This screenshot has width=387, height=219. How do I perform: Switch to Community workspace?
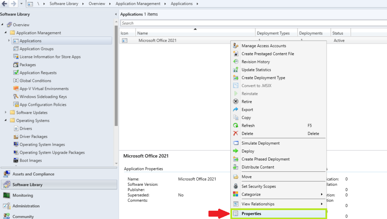click(59, 216)
